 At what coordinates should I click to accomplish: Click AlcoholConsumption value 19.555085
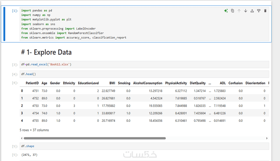[x=156, y=106]
